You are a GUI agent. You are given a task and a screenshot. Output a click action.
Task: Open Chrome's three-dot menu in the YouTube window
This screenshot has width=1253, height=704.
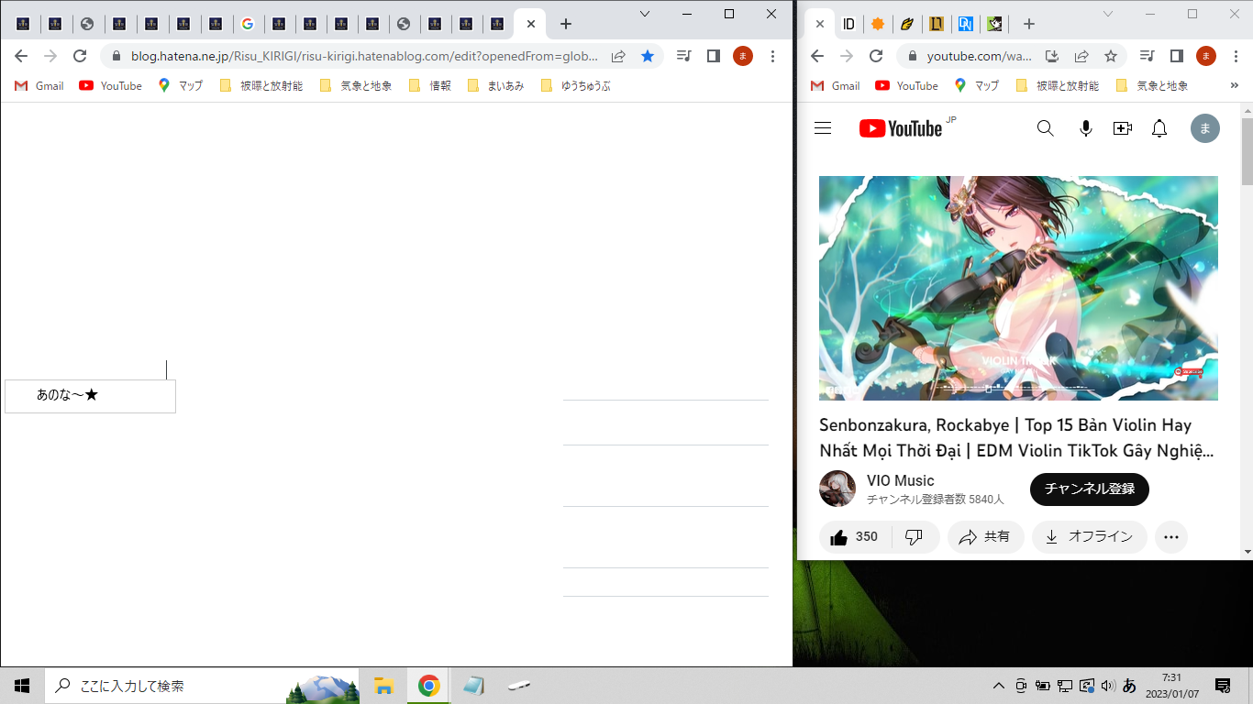pyautogui.click(x=1236, y=56)
